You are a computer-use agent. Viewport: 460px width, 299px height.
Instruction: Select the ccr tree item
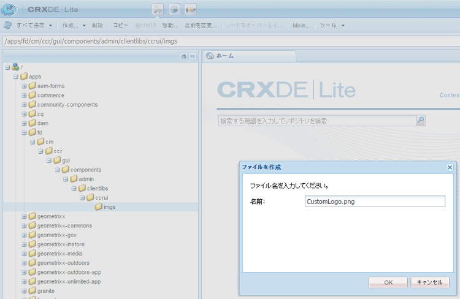click(58, 151)
